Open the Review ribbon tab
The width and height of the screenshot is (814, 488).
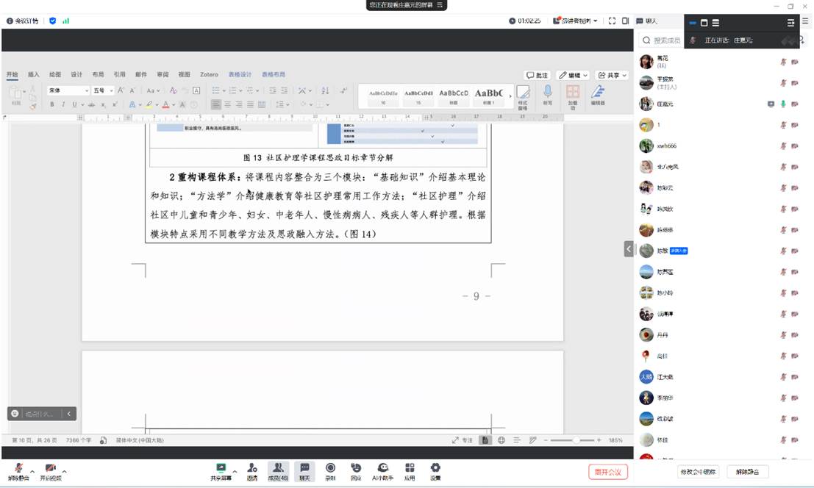point(163,75)
